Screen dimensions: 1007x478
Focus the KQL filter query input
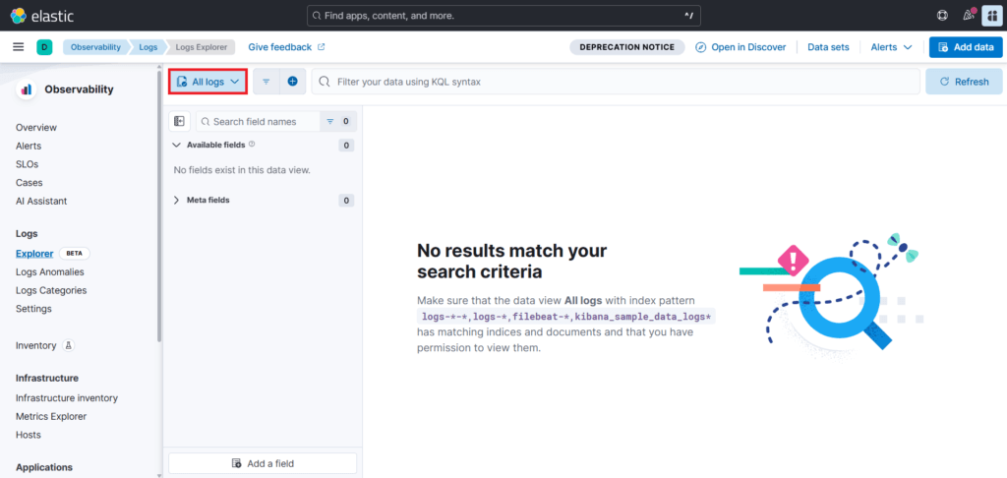616,82
